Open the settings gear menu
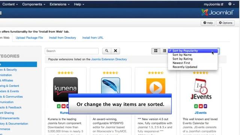 [231, 4]
